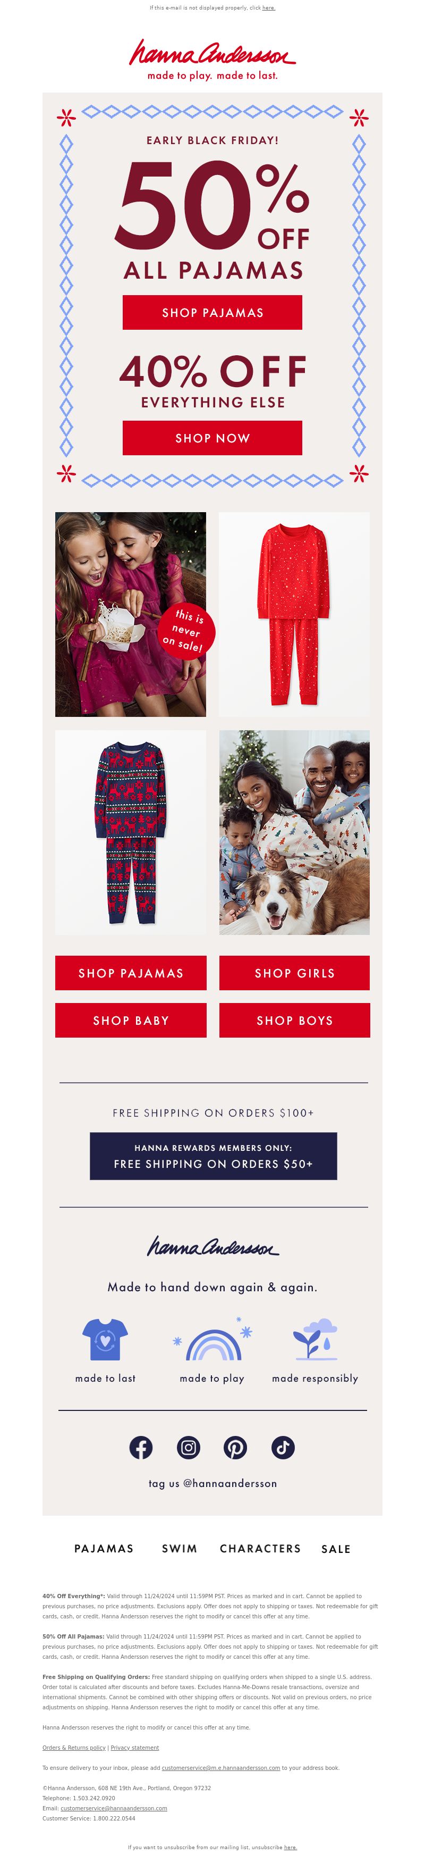Image resolution: width=425 pixels, height=1863 pixels.
Task: Click the Shop Girls button
Action: point(295,973)
